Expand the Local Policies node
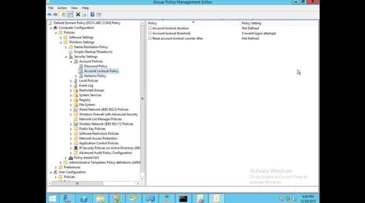The width and height of the screenshot is (365, 203). [x=71, y=81]
